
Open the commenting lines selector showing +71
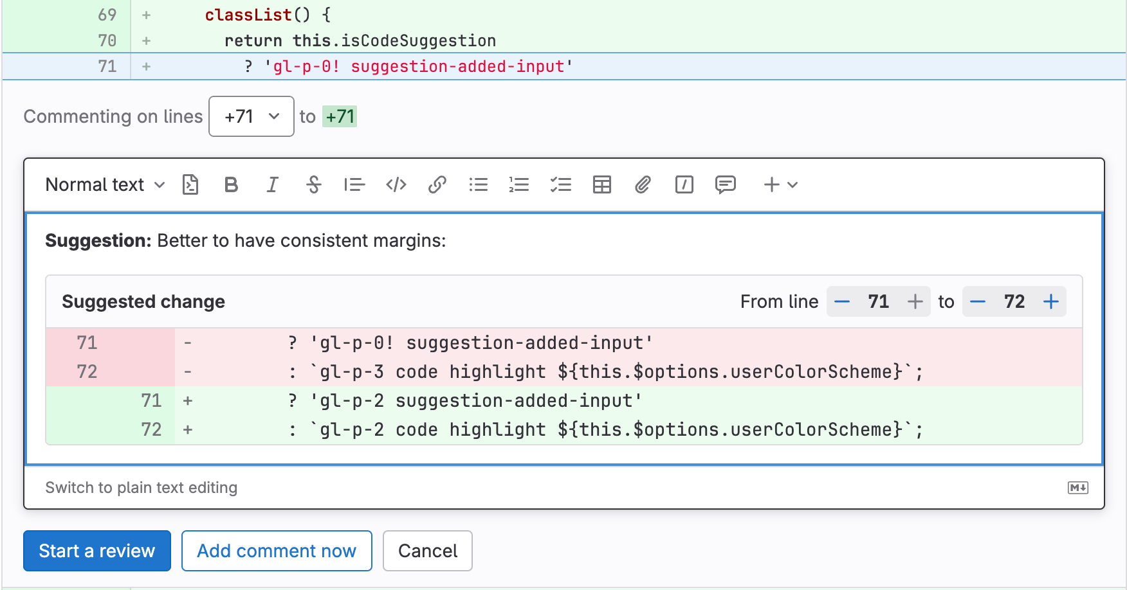point(251,116)
